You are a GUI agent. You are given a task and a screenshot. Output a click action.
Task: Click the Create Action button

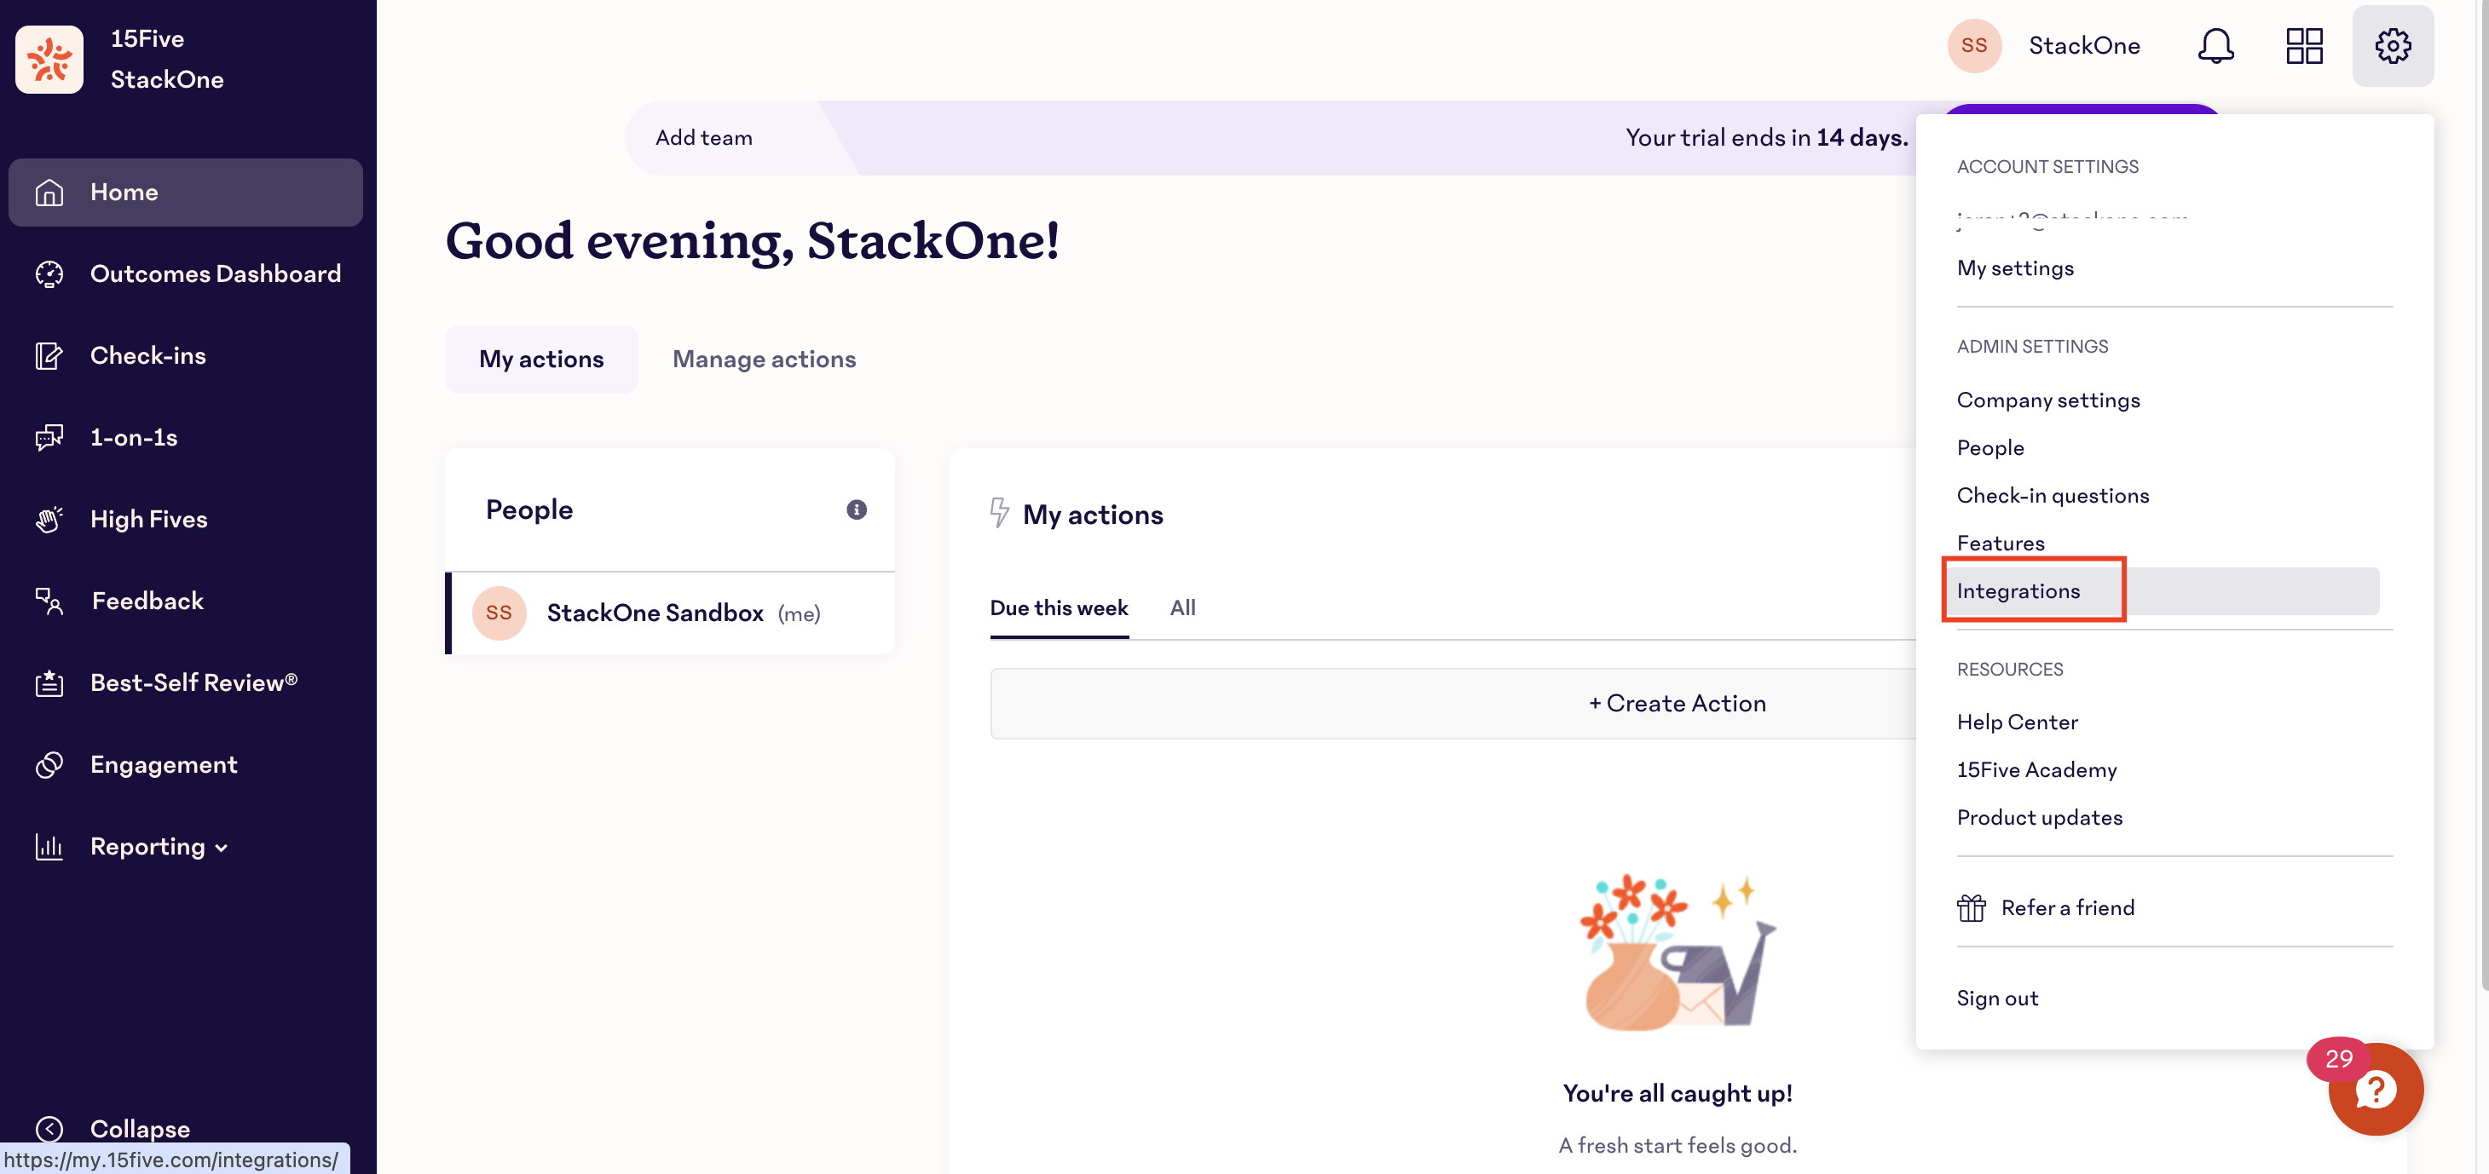click(1677, 703)
